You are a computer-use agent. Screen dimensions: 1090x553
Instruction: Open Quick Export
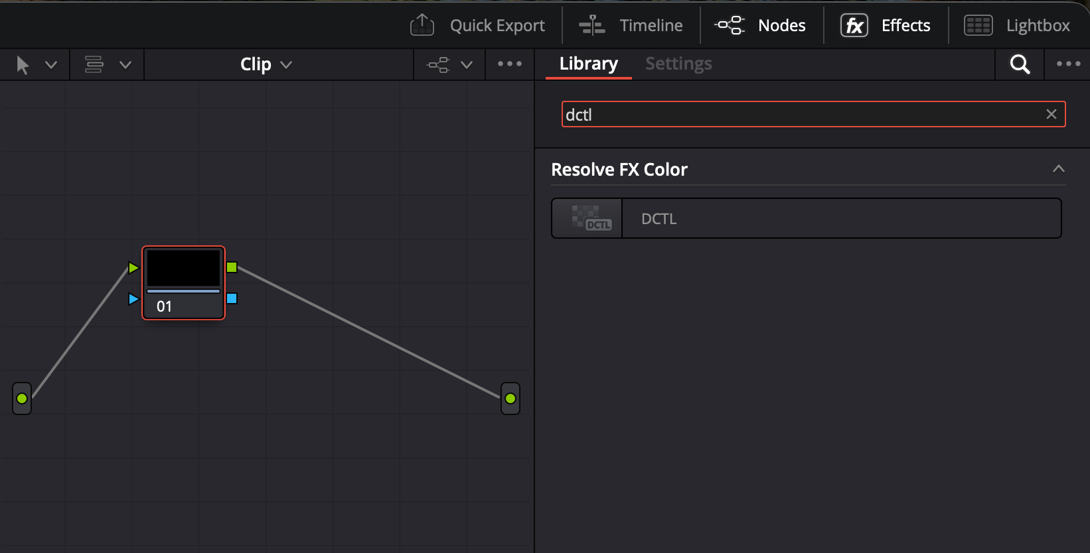tap(497, 25)
